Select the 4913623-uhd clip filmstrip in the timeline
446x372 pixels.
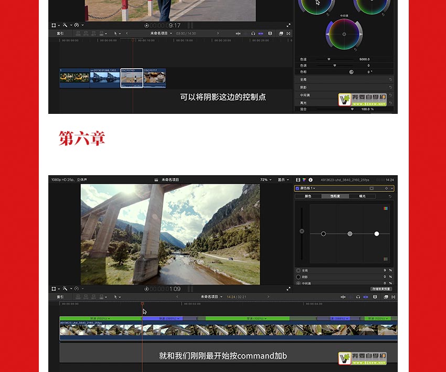click(x=228, y=330)
